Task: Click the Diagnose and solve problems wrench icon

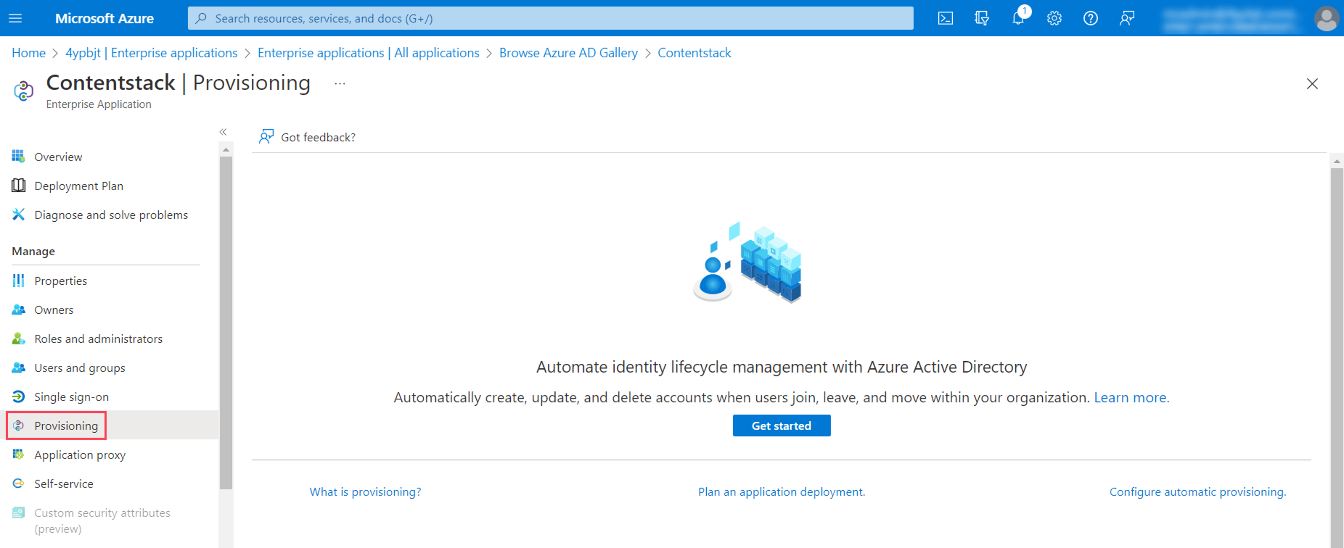Action: (x=18, y=215)
